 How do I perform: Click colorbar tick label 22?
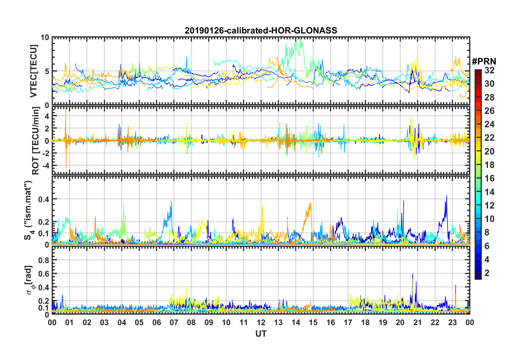(x=489, y=138)
